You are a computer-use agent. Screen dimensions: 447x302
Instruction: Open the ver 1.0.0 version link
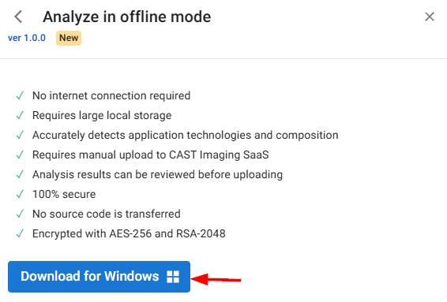coord(27,38)
